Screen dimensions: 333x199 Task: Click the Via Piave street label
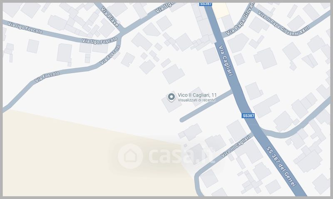(x=109, y=16)
